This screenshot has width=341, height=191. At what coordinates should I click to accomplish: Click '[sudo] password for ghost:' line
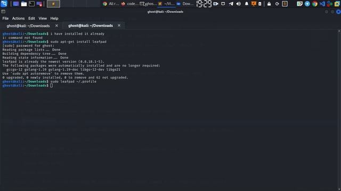pyautogui.click(x=28, y=46)
